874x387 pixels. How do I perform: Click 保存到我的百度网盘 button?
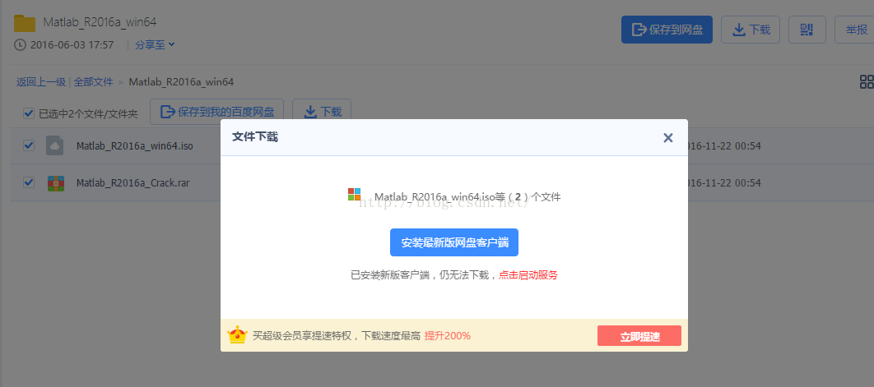[x=216, y=113]
